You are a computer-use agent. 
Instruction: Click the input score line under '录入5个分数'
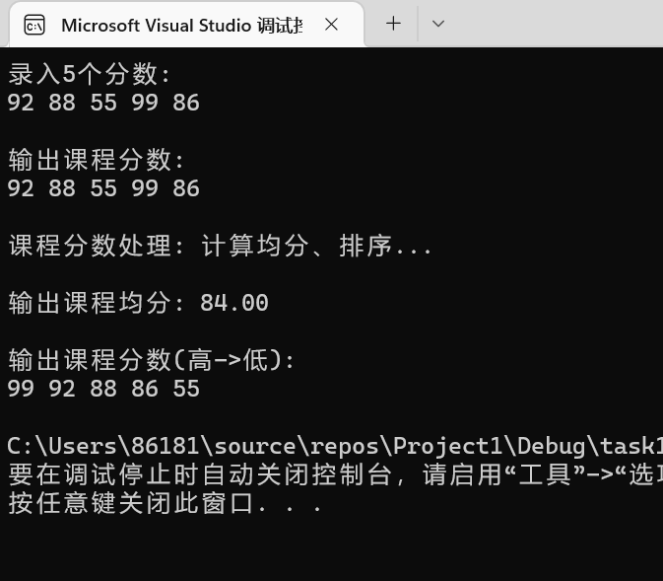[103, 102]
